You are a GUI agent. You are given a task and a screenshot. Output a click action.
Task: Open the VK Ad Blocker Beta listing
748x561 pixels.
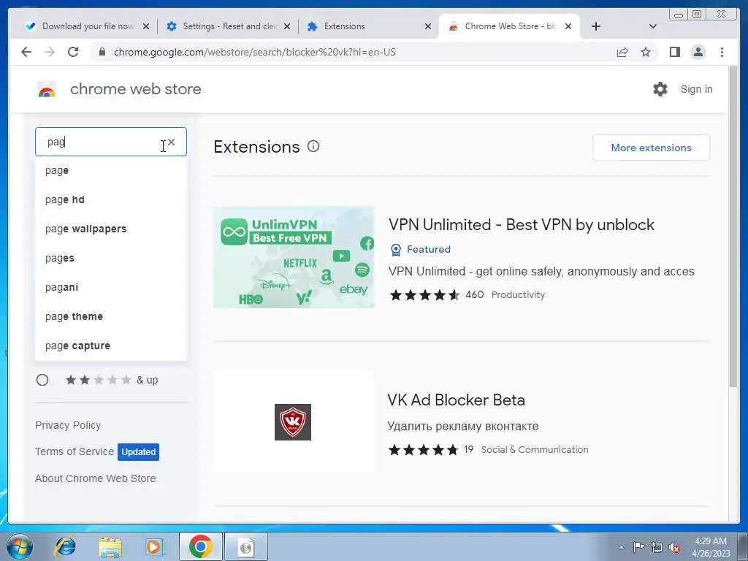click(456, 400)
